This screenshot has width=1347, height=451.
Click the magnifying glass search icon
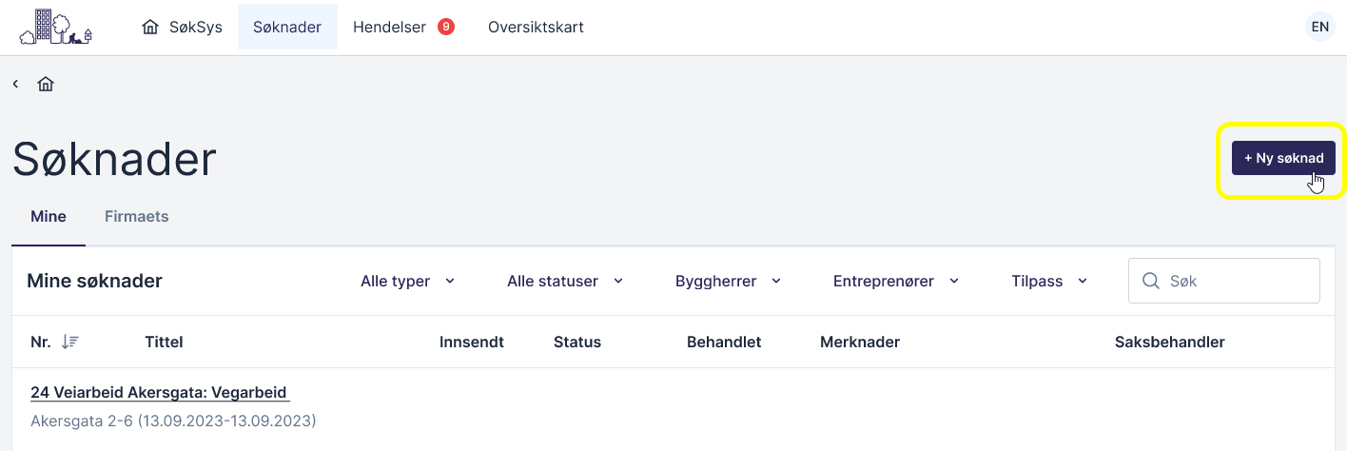coord(1151,281)
